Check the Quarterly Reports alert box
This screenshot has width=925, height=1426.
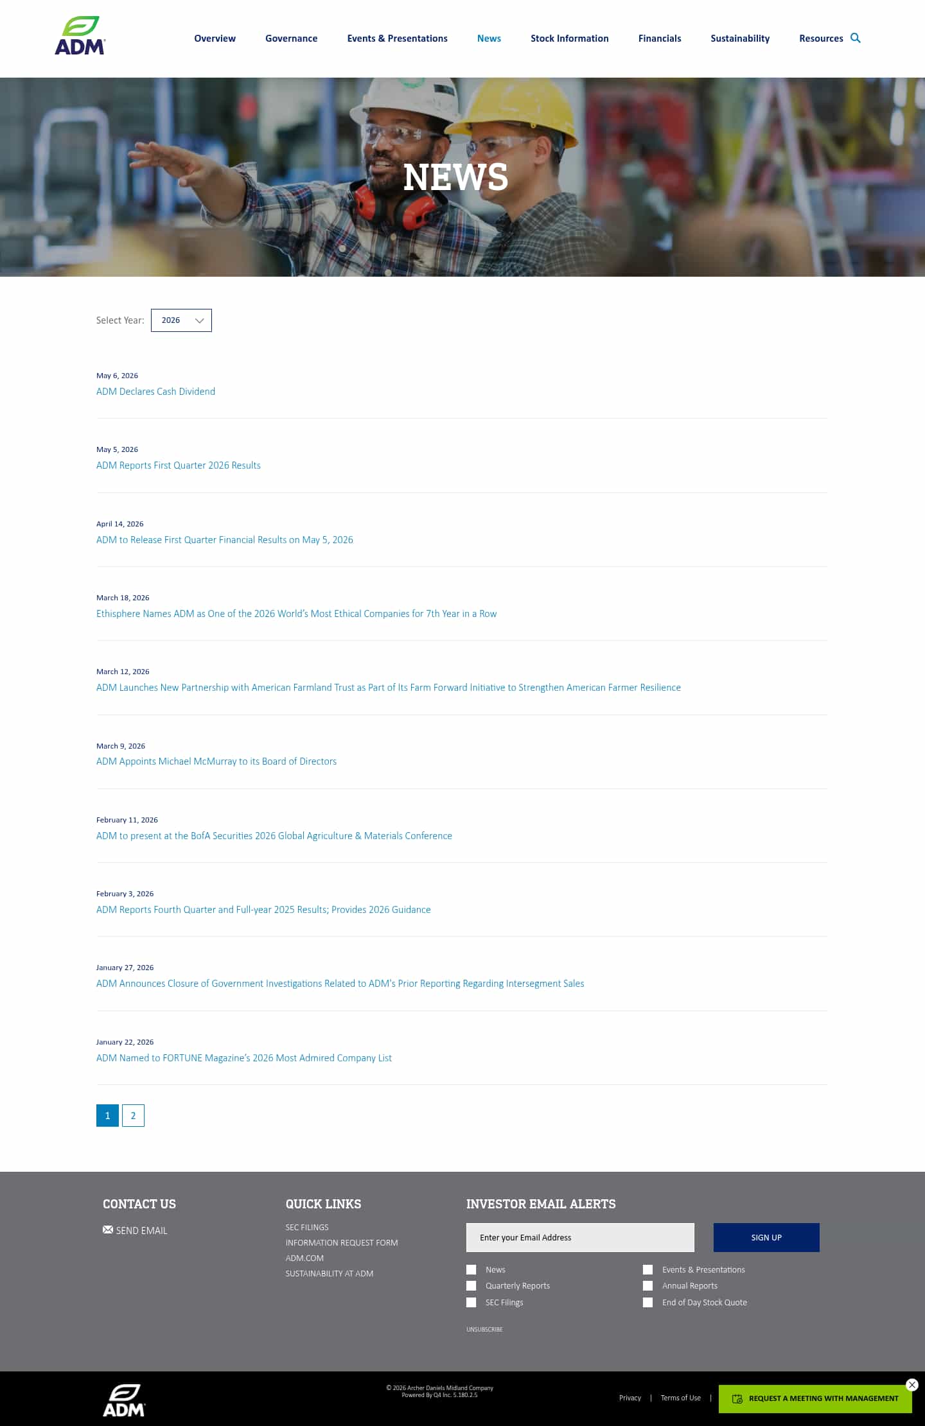(471, 1285)
